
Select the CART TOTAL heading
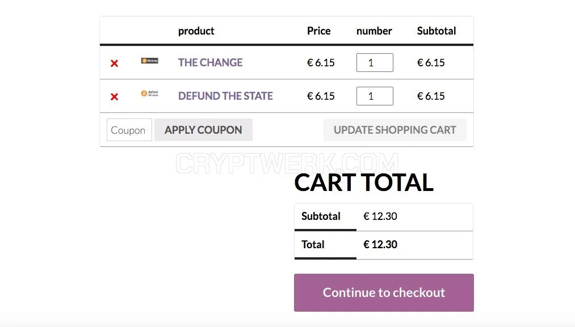coord(364,182)
